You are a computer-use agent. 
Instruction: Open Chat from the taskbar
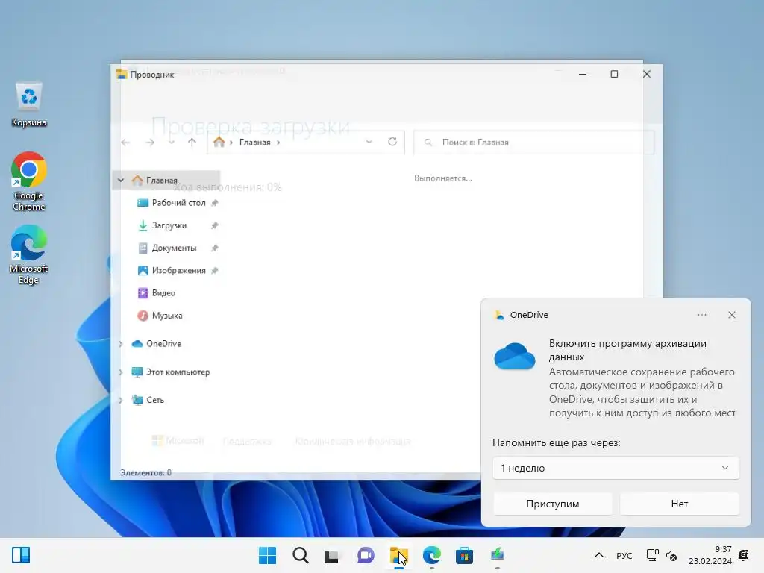click(366, 555)
